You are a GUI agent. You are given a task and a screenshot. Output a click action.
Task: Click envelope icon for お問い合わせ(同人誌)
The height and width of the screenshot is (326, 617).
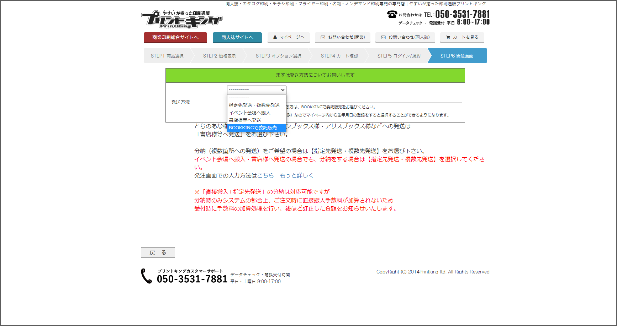pos(384,37)
